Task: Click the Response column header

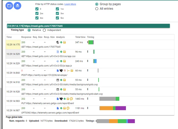Action: click(26, 37)
